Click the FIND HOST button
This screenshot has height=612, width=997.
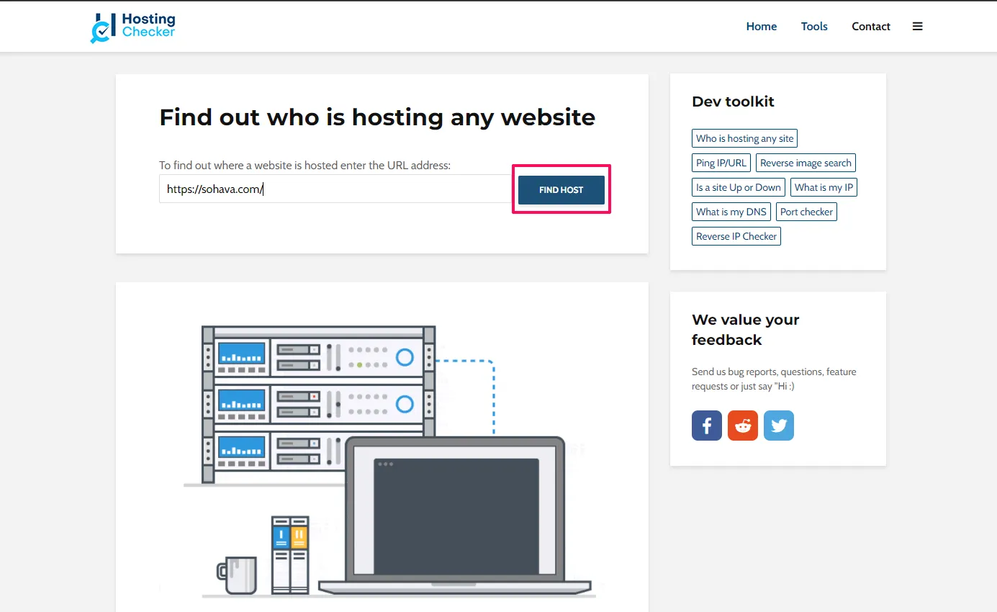(561, 190)
